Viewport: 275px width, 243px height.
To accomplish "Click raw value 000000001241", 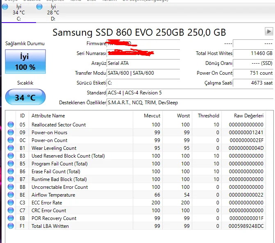I will pyautogui.click(x=246, y=132).
